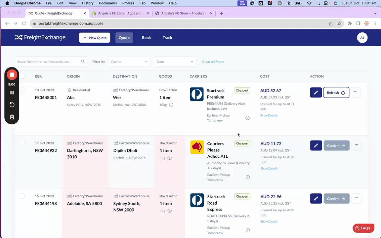Viewport: 381px width, 238px height.
Task: Edit quote FE3644198 with the pencil icon
Action: tap(316, 199)
